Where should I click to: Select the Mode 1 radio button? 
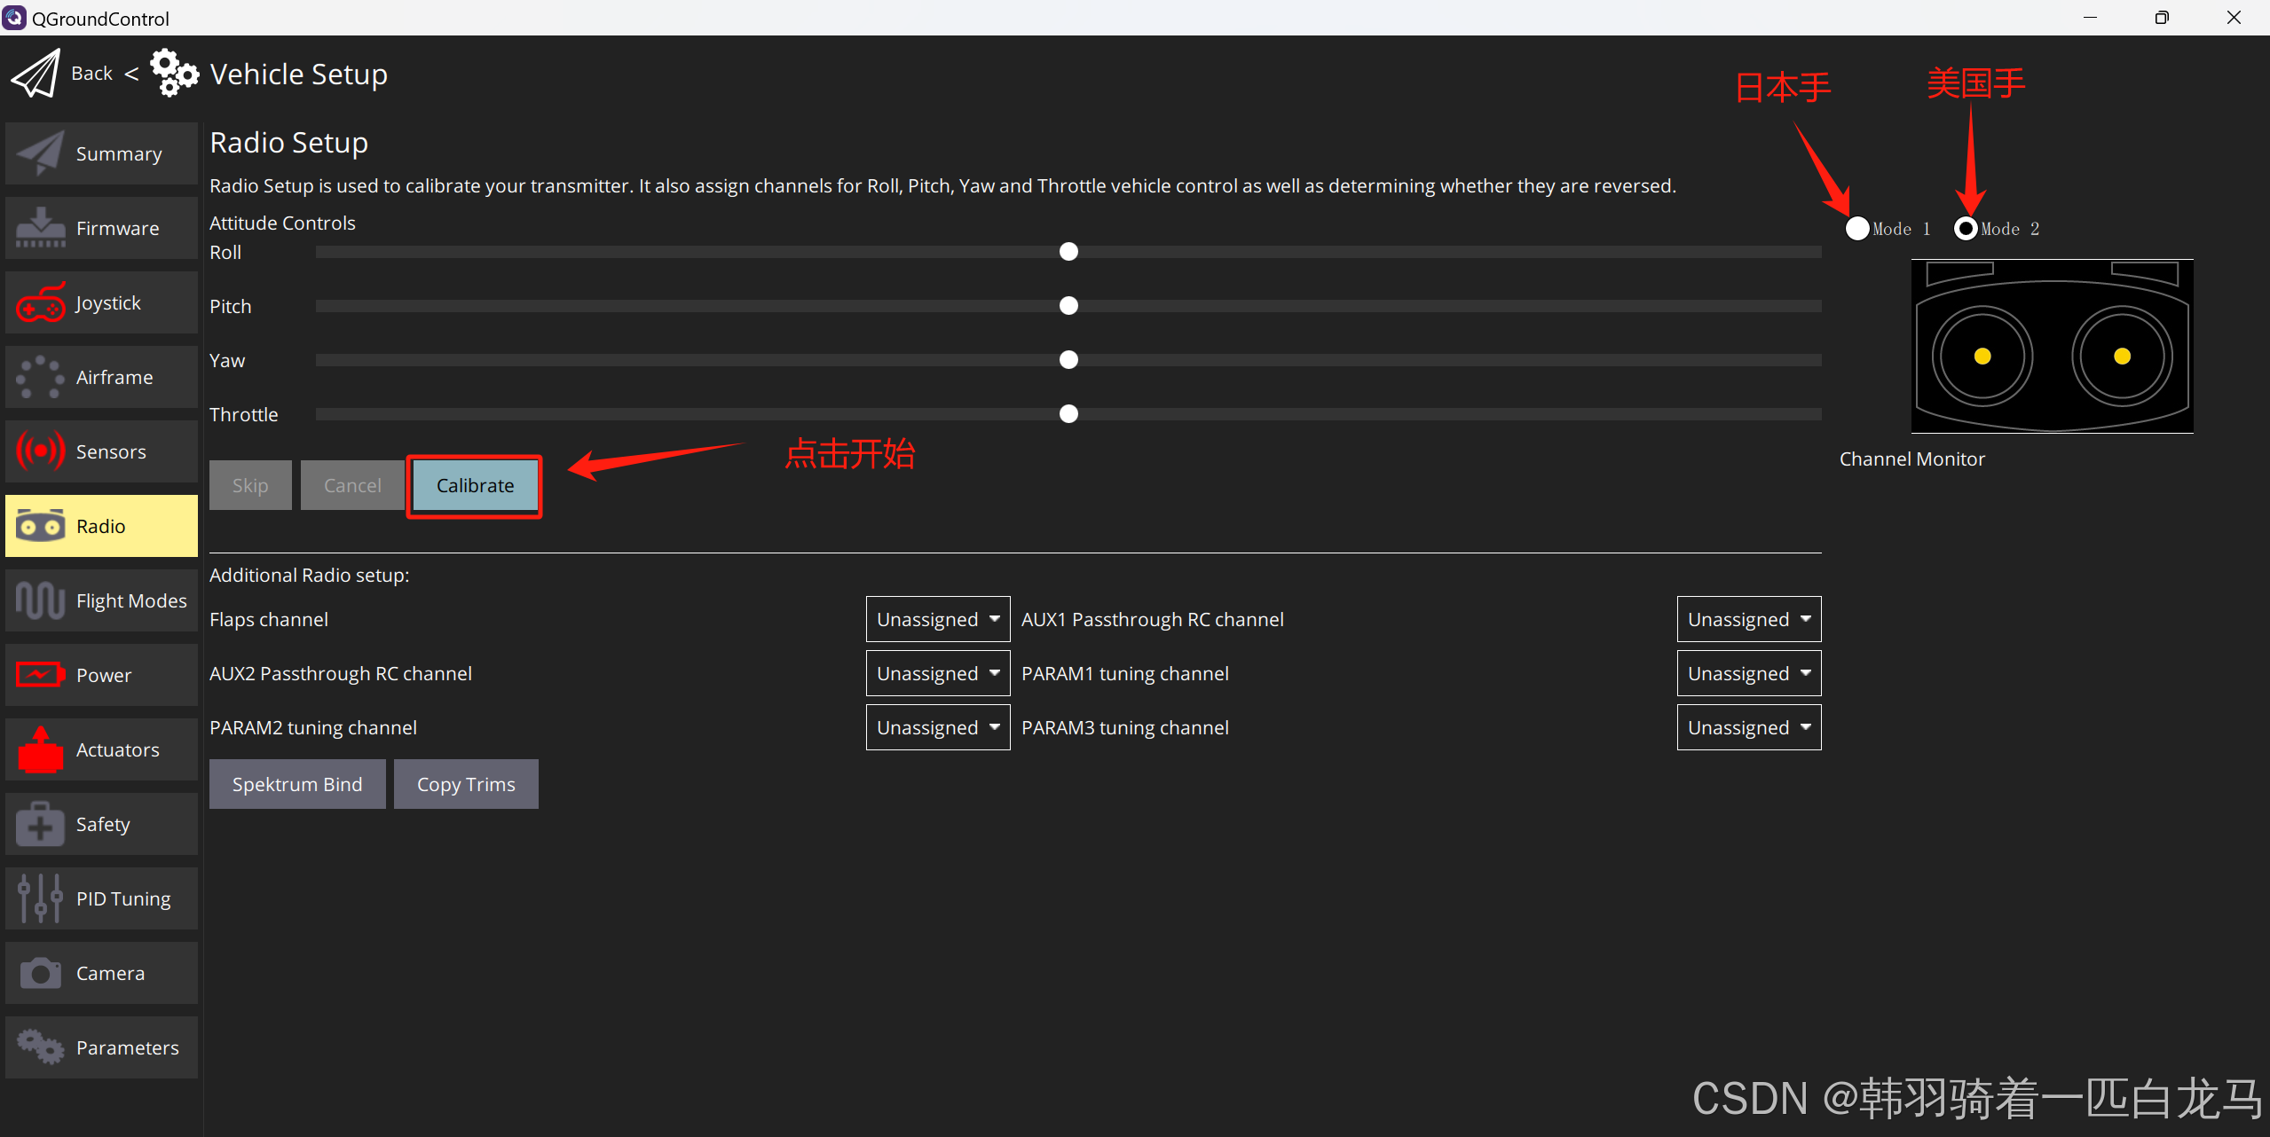click(x=1856, y=229)
